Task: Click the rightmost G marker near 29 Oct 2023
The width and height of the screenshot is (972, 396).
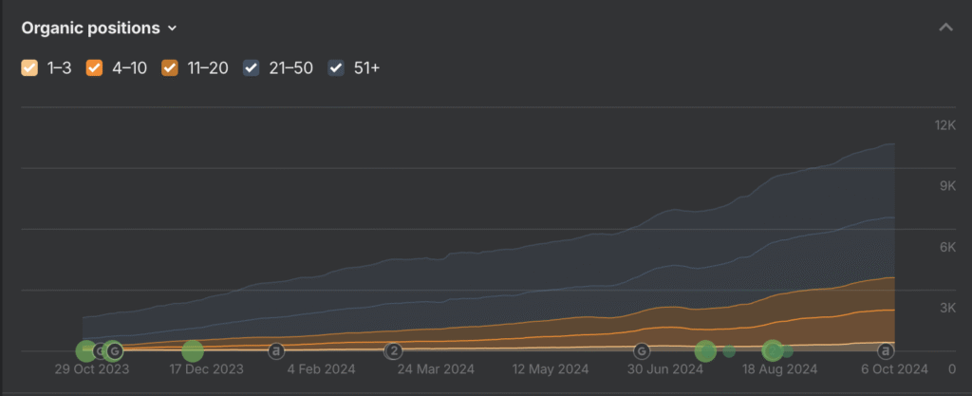Action: pos(114,351)
